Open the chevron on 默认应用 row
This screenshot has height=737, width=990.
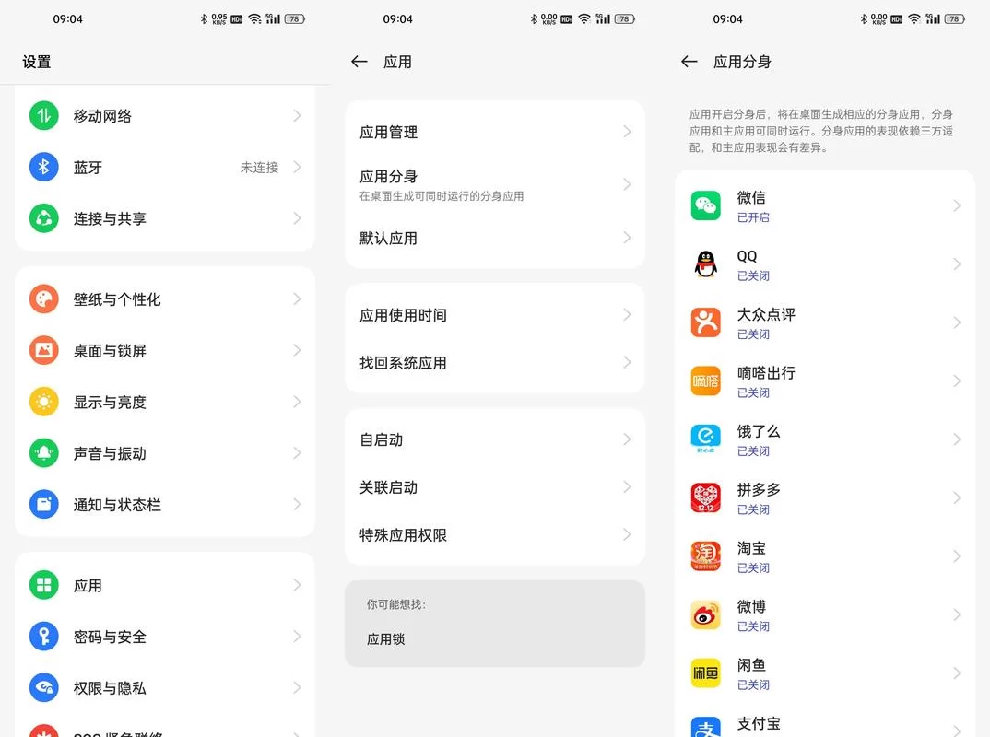point(627,238)
